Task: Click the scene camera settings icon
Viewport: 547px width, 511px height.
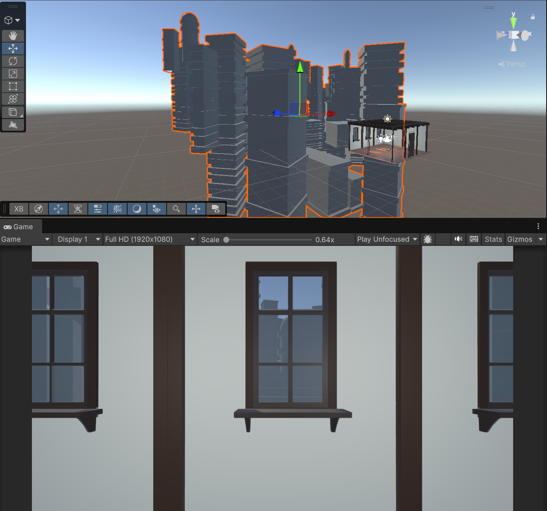Action: pos(216,209)
